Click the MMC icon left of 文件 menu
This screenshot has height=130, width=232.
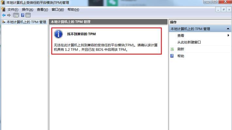(3, 9)
